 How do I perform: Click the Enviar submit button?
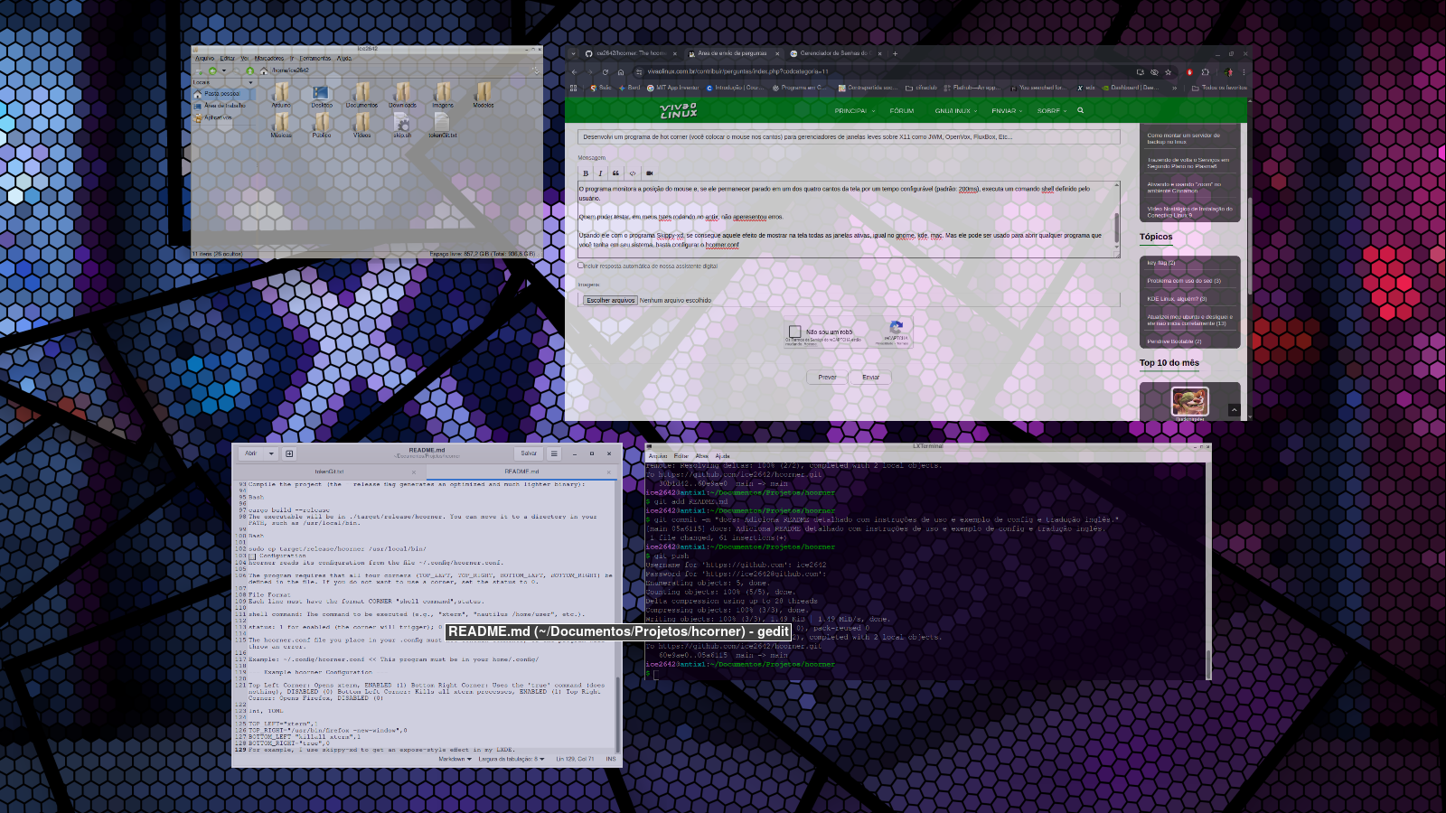point(870,378)
